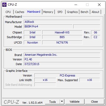Image resolution: width=106 pixels, height=106 pixels.
Task: Click the PCI-Express version field
Action: pos(67,75)
